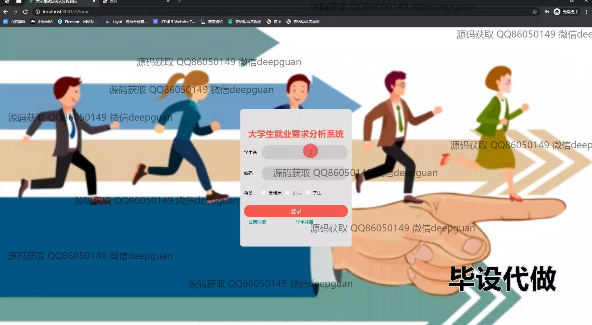Select the 公司 role radio button
This screenshot has width=592, height=325.
(x=288, y=193)
